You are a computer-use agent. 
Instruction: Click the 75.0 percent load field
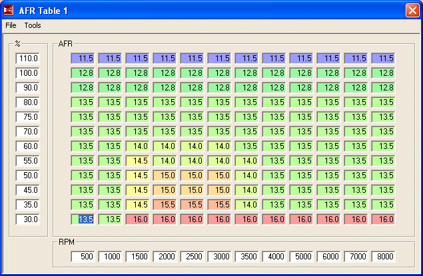[x=28, y=117]
